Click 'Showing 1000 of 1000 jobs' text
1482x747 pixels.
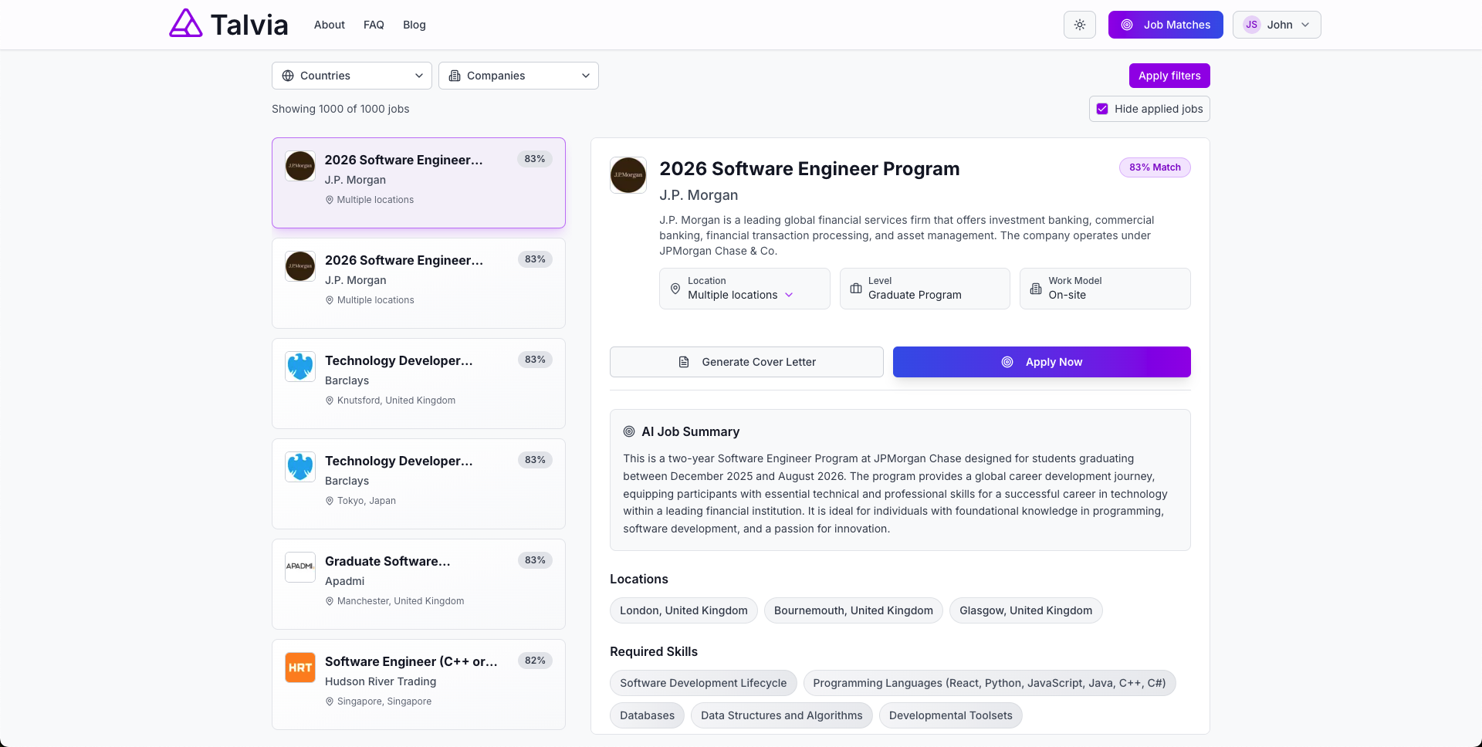click(x=340, y=109)
